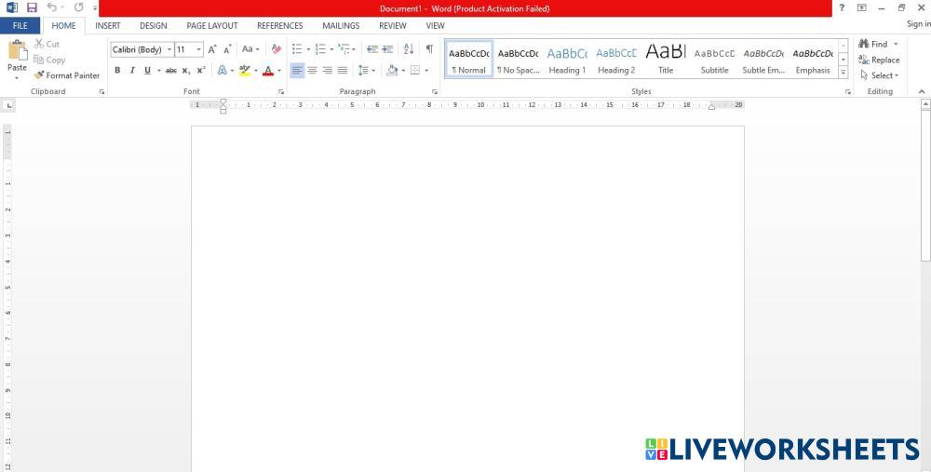
Task: Open the font size dropdown
Action: tap(198, 49)
